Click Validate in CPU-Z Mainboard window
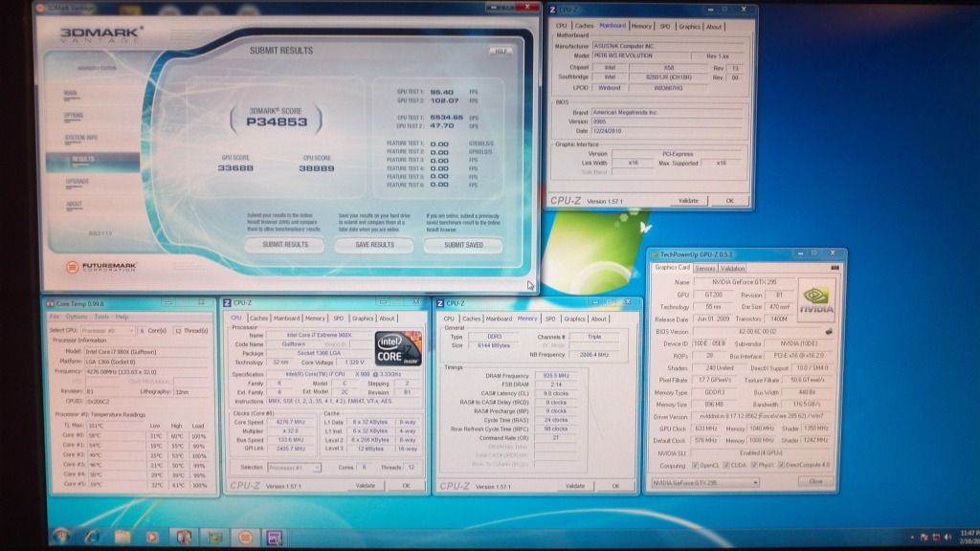980x551 pixels. click(688, 201)
